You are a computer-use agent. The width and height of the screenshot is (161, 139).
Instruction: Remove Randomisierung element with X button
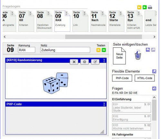point(74,62)
